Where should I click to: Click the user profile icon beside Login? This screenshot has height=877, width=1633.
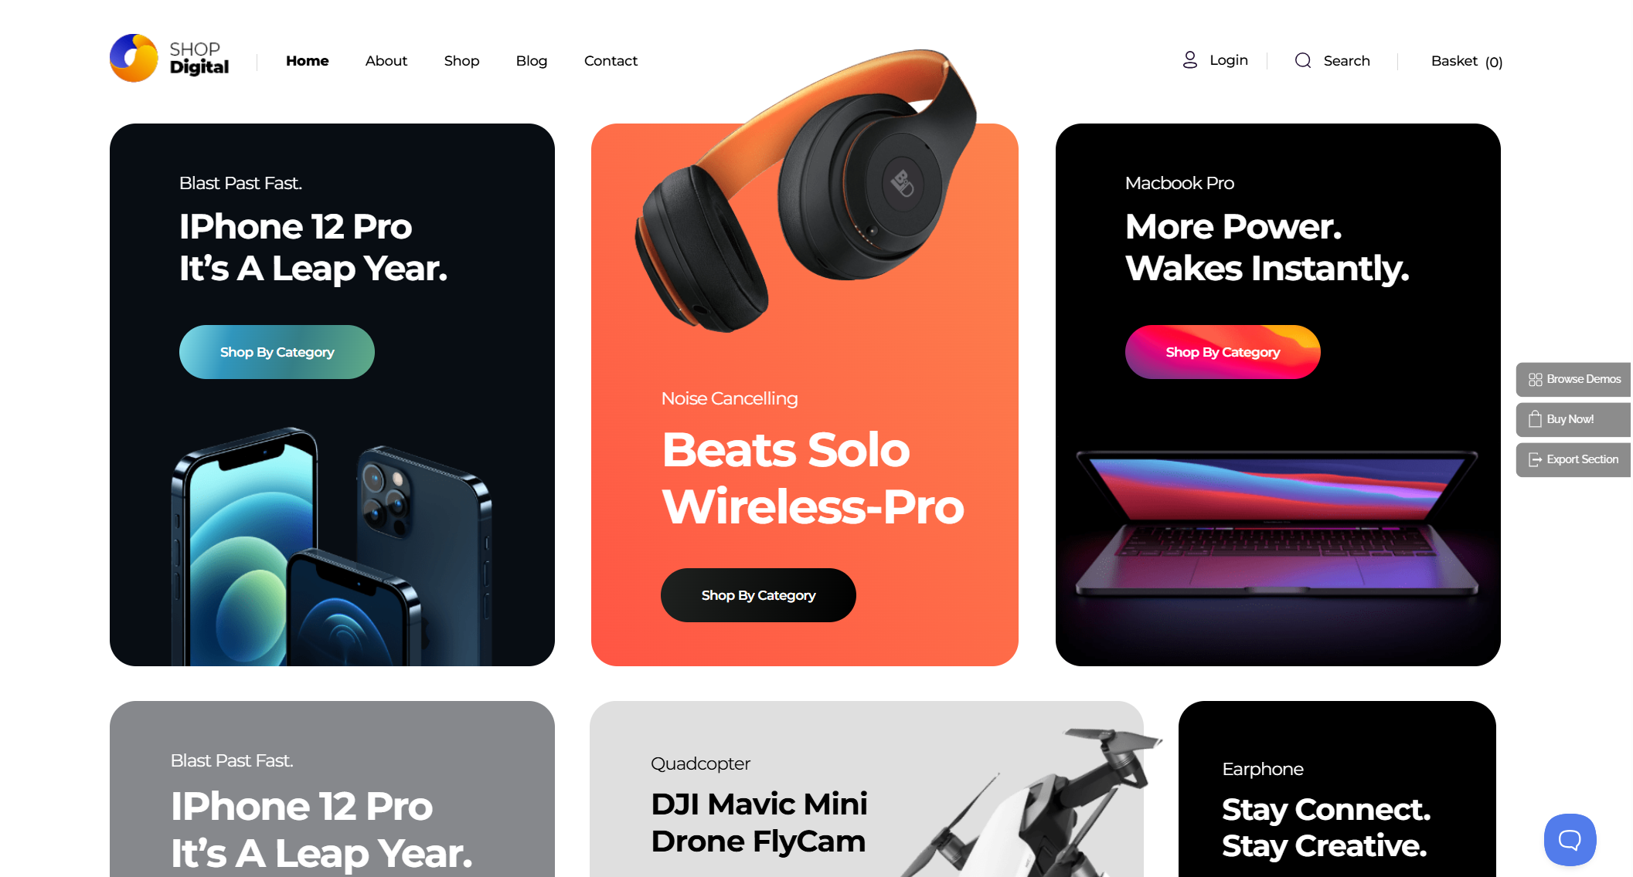point(1190,60)
